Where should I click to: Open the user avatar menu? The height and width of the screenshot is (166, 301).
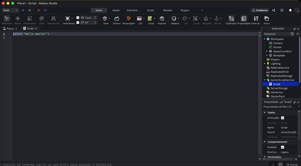[x=296, y=10]
